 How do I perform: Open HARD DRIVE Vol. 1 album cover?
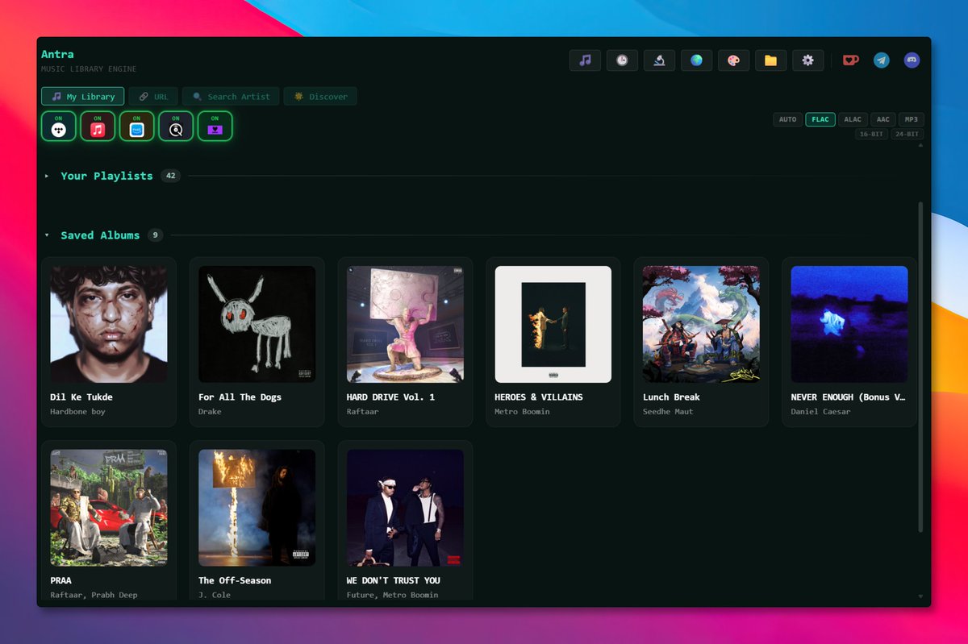click(405, 324)
